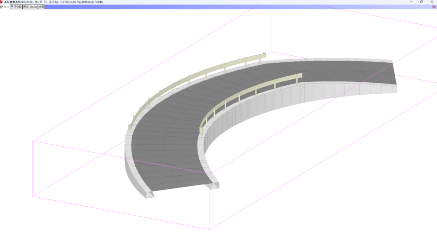Close the TREND-CORE window
This screenshot has width=437, height=234.
[433, 2]
